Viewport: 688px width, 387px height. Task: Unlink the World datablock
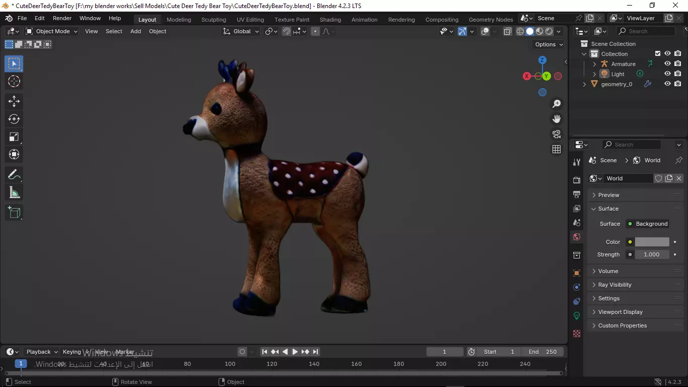click(x=679, y=178)
